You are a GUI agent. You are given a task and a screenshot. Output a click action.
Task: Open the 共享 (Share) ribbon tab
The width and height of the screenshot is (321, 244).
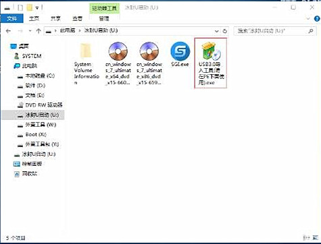point(55,18)
